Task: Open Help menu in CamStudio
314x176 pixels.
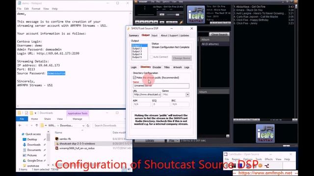Action: (x=287, y=159)
